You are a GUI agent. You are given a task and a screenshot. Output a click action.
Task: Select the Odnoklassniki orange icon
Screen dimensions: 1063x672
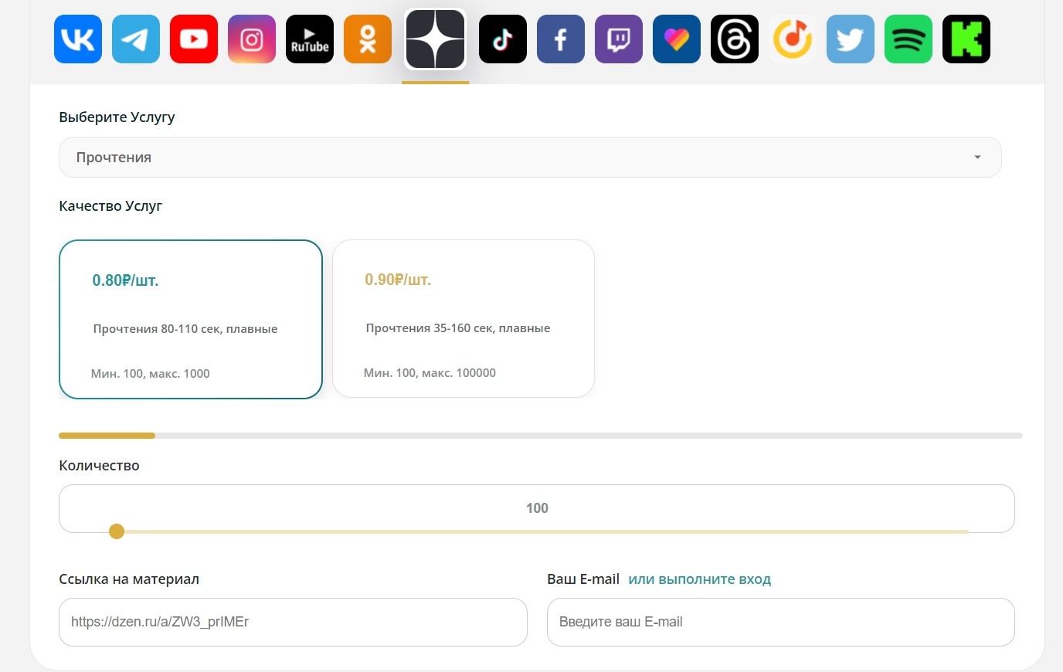tap(368, 39)
